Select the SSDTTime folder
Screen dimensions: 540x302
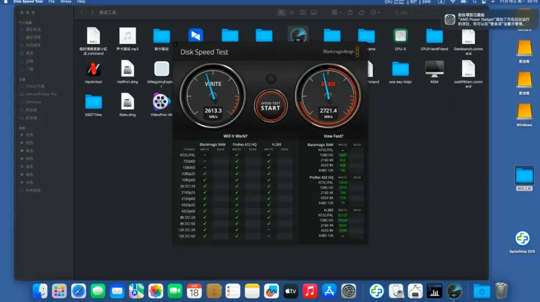click(x=93, y=105)
